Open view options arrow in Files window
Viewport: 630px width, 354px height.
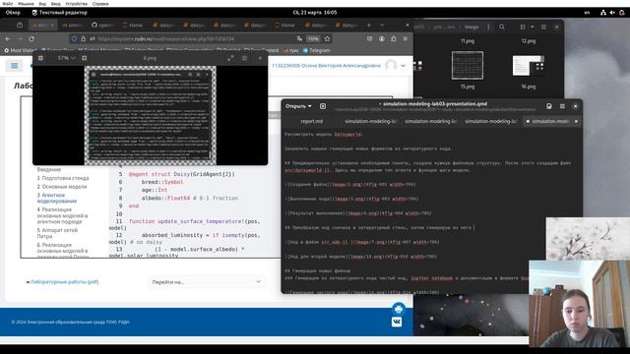coord(532,27)
